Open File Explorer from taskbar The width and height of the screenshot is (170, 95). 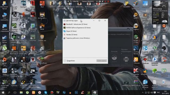pyautogui.click(x=21, y=93)
